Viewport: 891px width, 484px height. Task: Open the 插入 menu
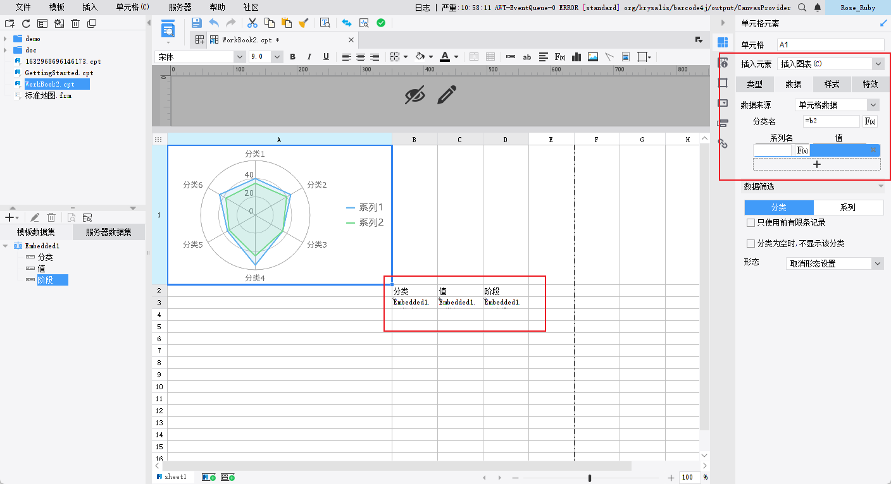click(x=90, y=7)
